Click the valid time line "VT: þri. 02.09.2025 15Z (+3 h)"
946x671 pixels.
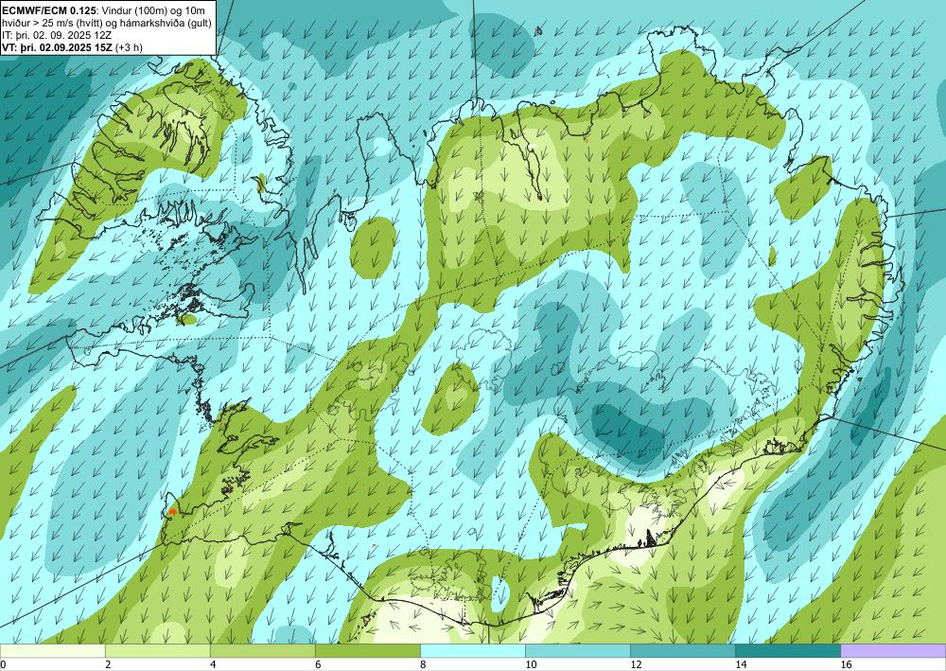73,47
